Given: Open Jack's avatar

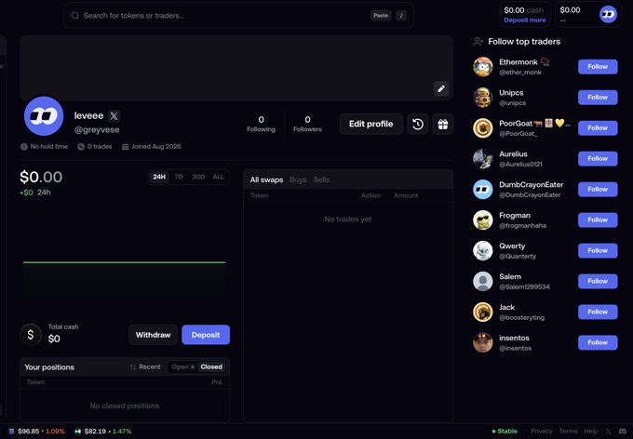Looking at the screenshot, I should tap(483, 312).
